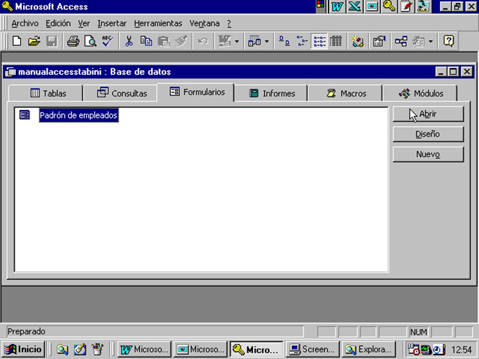Image resolution: width=479 pixels, height=359 pixels.
Task: Open the ? help menu
Action: pos(229,23)
